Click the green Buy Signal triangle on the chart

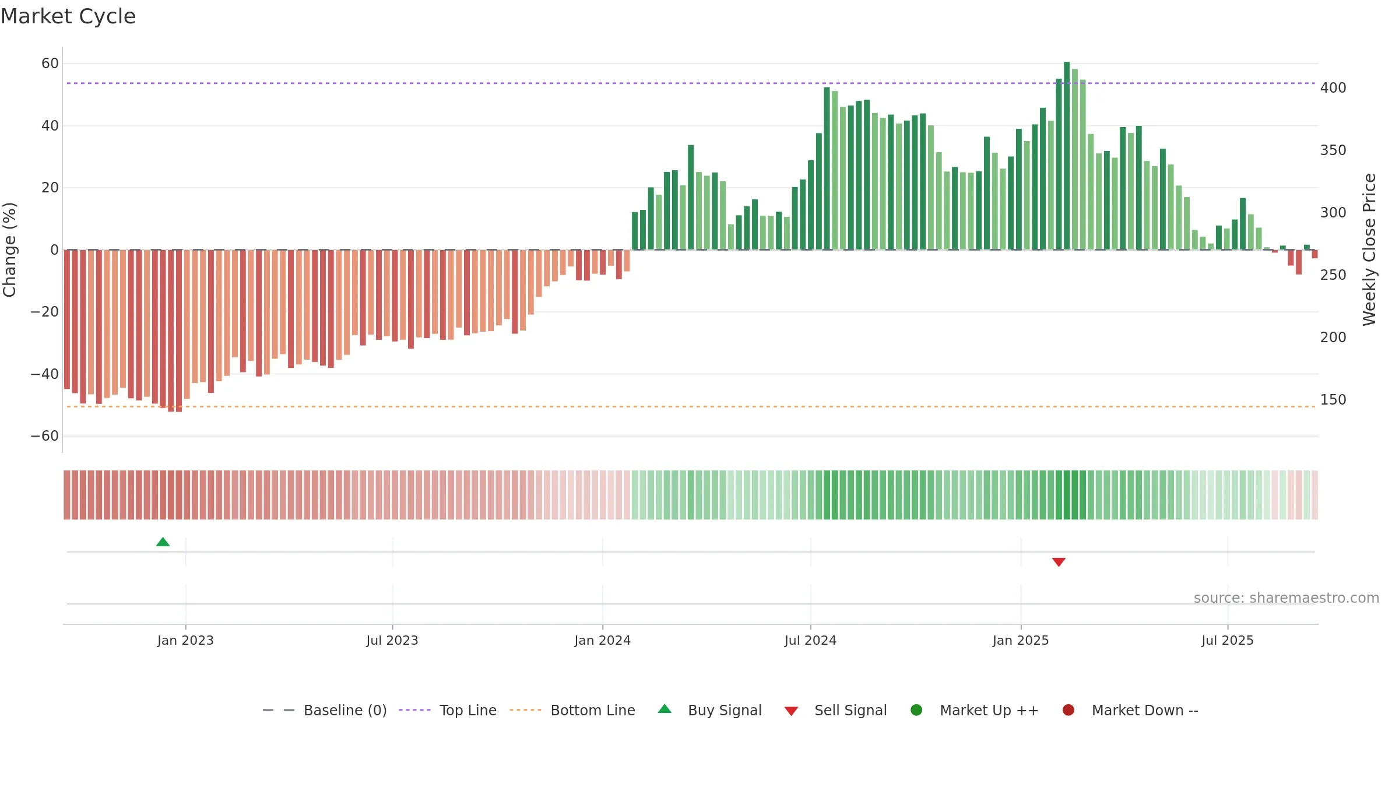point(163,542)
